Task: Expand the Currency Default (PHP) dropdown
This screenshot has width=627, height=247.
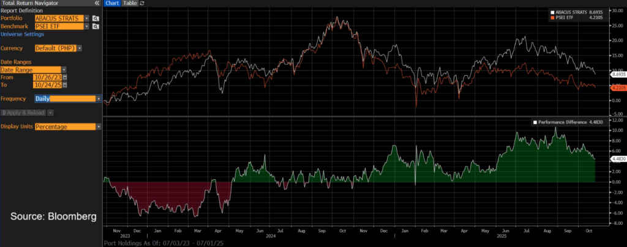Action: tap(80, 48)
